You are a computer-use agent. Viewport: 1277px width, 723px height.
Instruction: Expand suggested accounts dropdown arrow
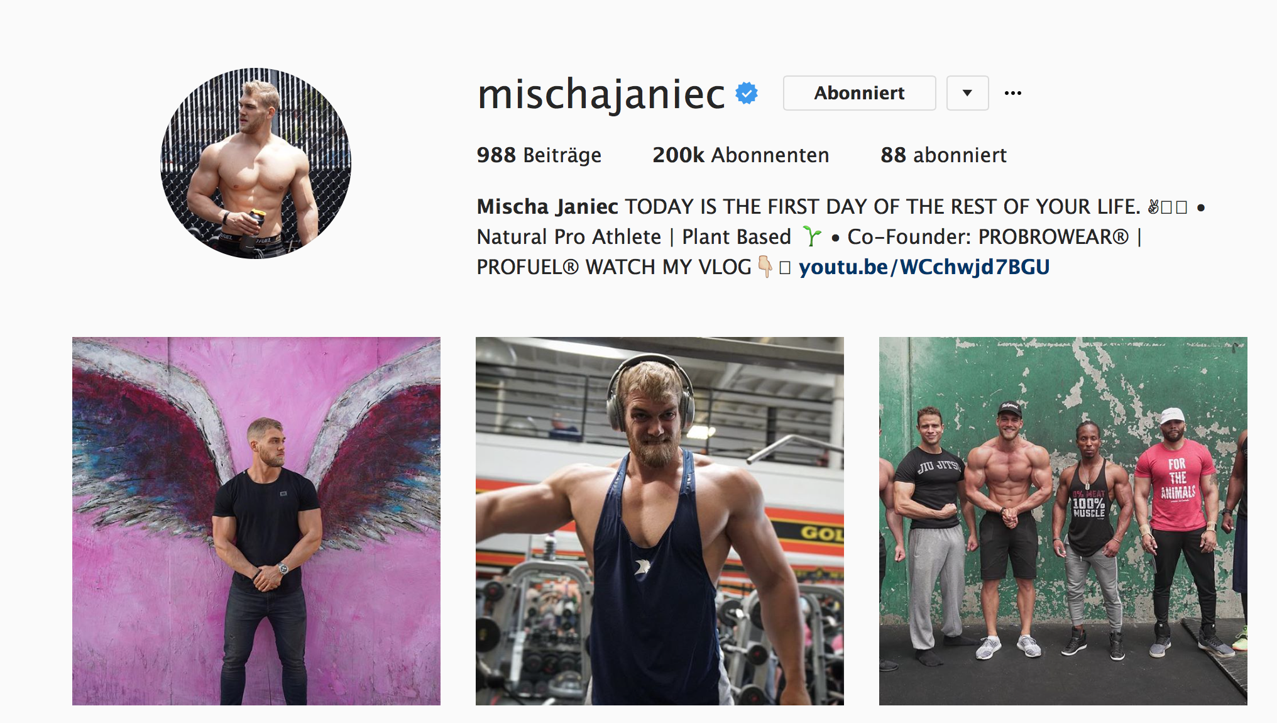click(x=967, y=93)
